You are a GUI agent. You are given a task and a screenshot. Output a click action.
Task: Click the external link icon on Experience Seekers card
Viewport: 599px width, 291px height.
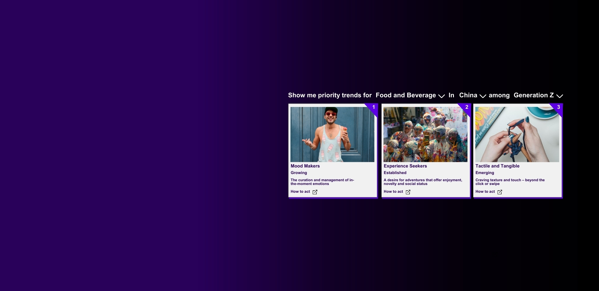pos(408,192)
